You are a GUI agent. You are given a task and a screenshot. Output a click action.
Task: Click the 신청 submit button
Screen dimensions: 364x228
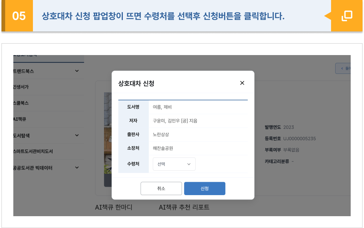[x=205, y=188]
